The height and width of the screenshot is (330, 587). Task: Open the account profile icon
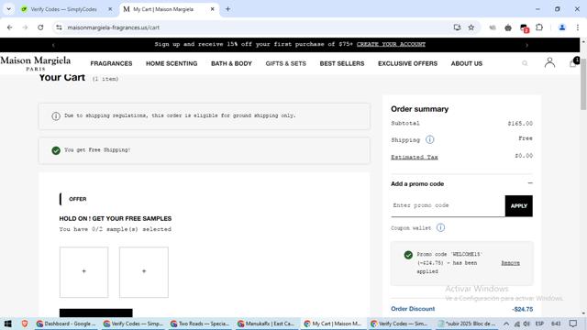click(549, 62)
